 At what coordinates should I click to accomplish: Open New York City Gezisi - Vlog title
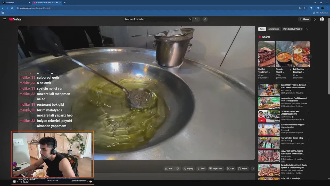292,138
